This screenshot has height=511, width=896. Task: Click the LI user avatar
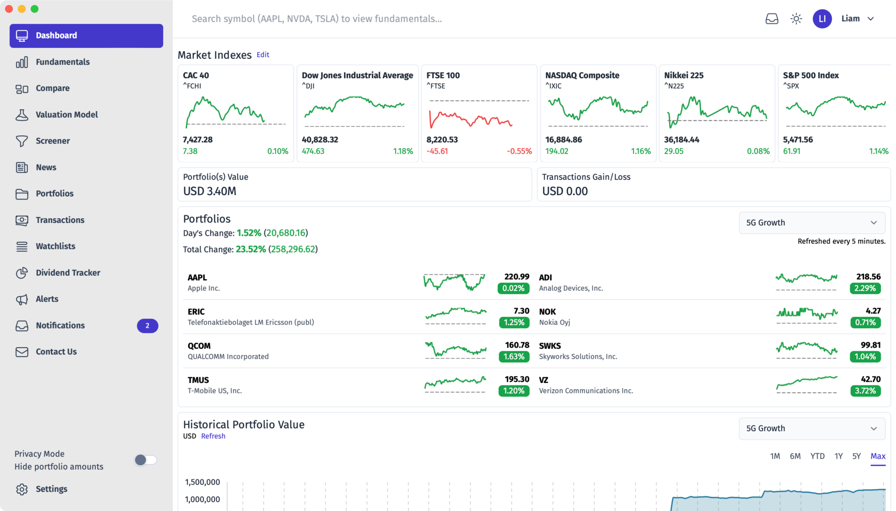tap(822, 19)
